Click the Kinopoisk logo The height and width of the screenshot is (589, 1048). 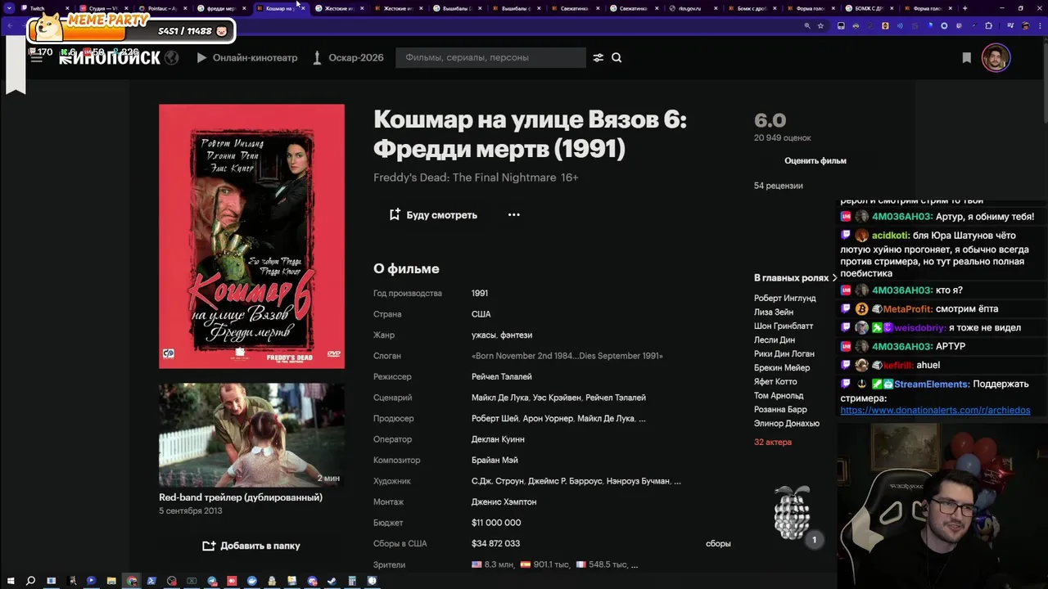(x=110, y=58)
